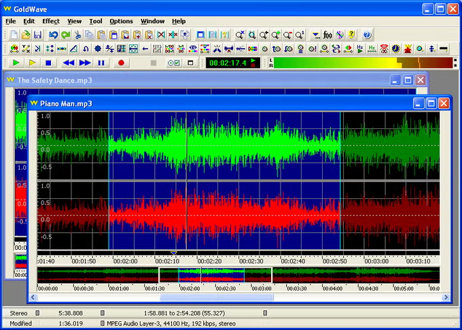The image size is (462, 330).
Task: Click the Cut scissors icon
Action: pos(77,35)
